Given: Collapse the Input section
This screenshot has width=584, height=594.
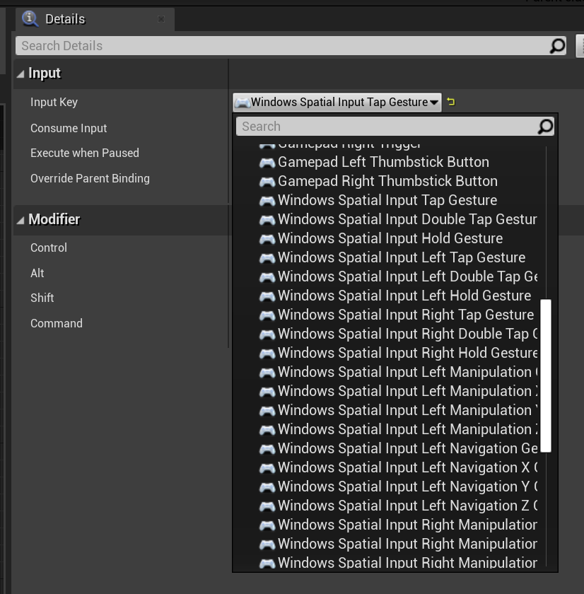Looking at the screenshot, I should point(21,74).
